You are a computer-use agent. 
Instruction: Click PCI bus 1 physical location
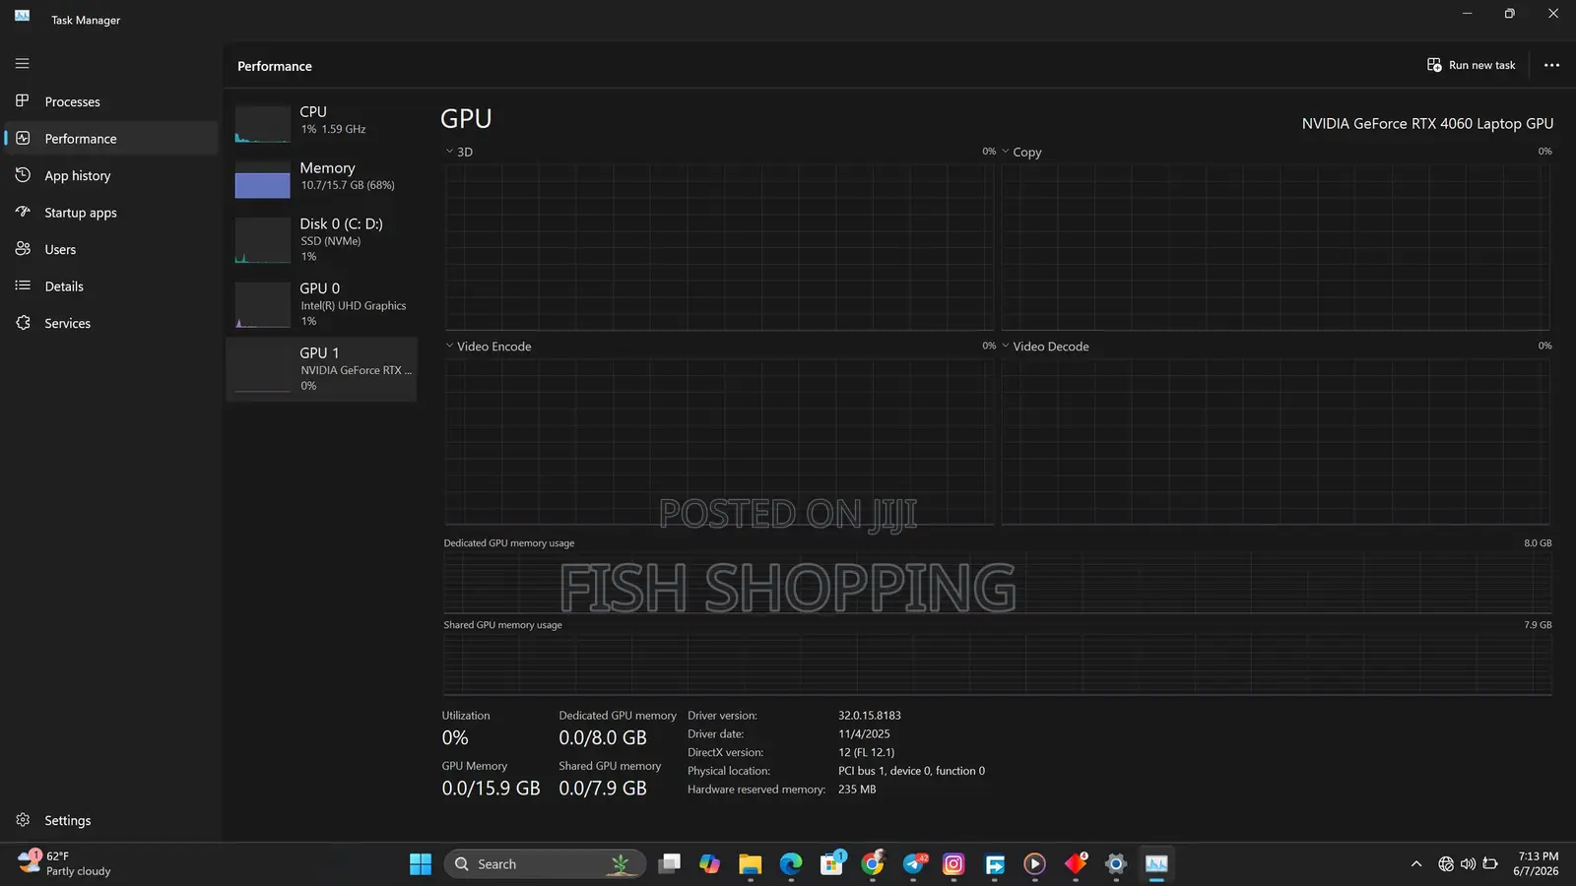[x=911, y=771]
